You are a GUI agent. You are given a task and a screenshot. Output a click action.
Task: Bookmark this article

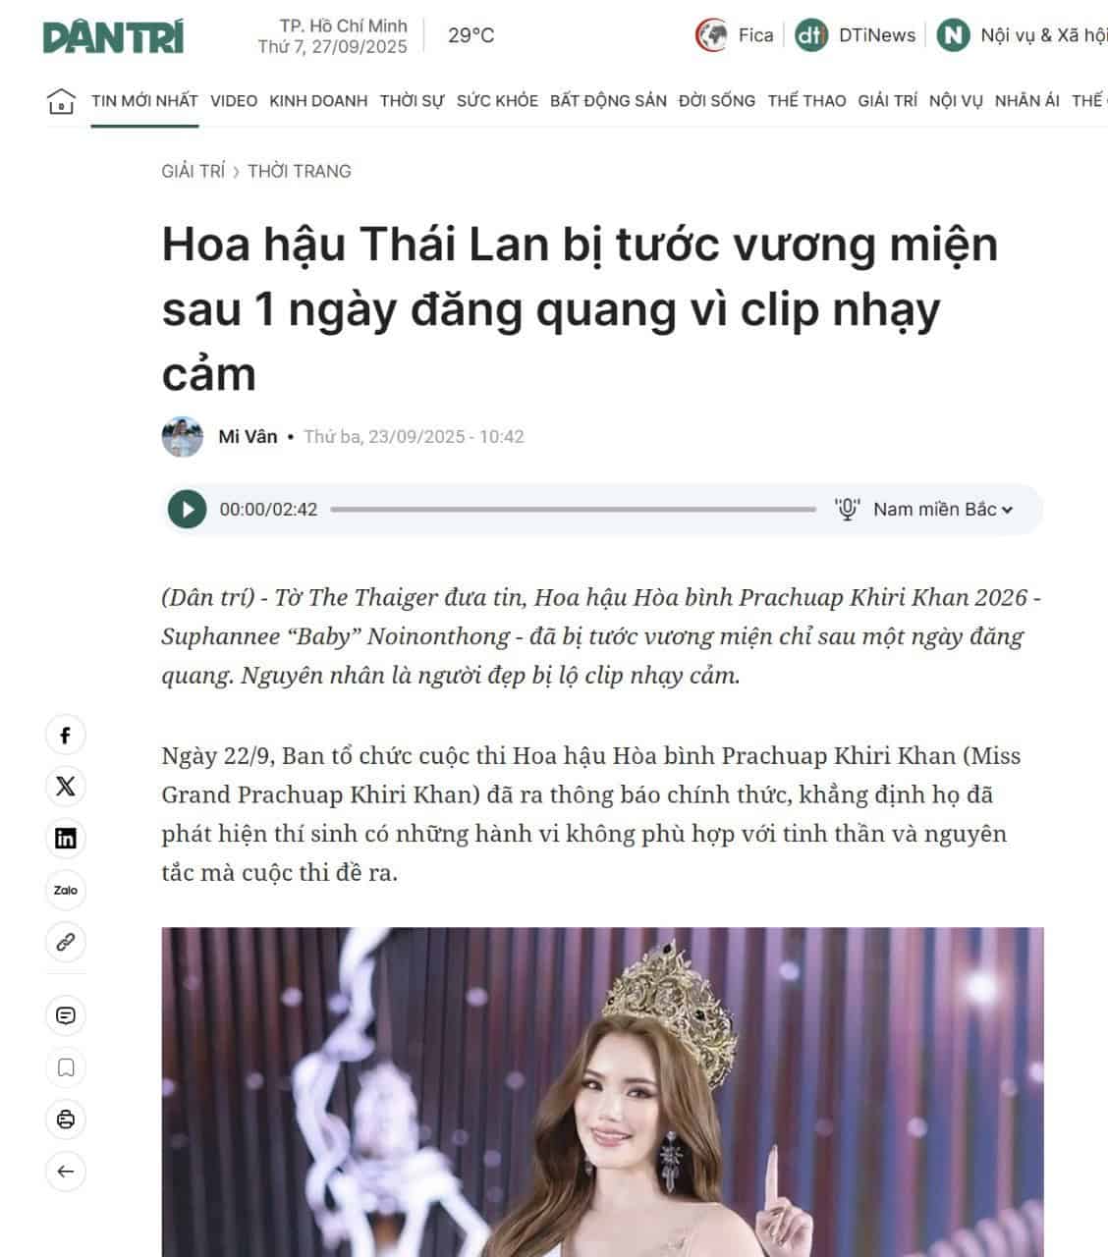[x=66, y=1067]
